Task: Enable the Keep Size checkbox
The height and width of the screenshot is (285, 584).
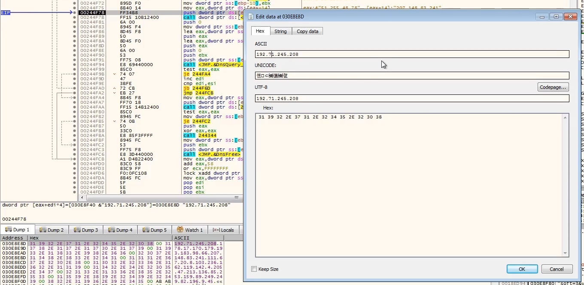Action: (254, 269)
